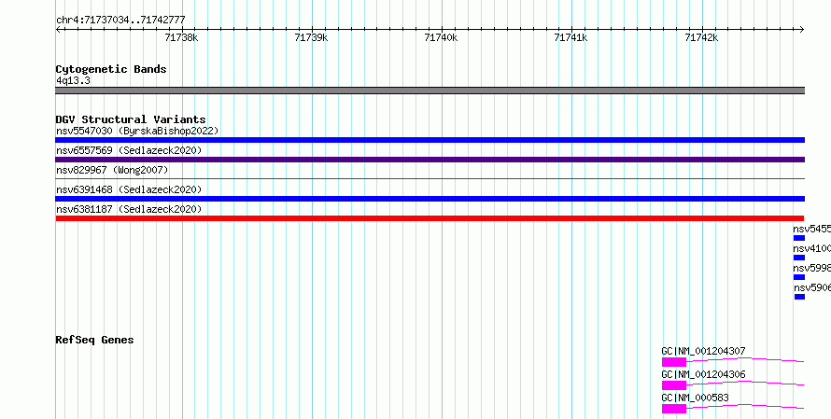The image size is (831, 419).
Task: Select the purple bar for nsv6557569
Action: tap(430, 160)
